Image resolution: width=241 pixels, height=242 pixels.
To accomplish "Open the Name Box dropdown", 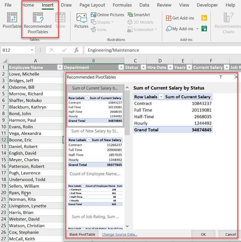I will 32,50.
